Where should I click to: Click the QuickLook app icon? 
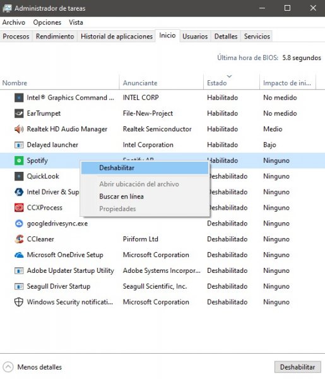click(x=19, y=176)
